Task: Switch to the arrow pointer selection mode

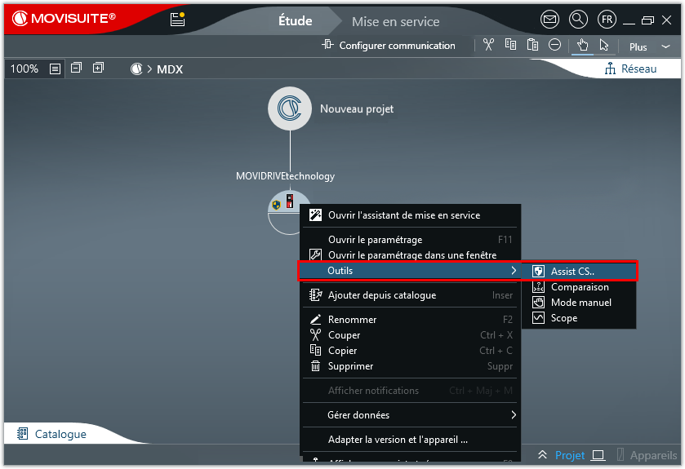Action: pos(604,46)
